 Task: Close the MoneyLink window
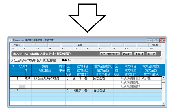coord(162,40)
